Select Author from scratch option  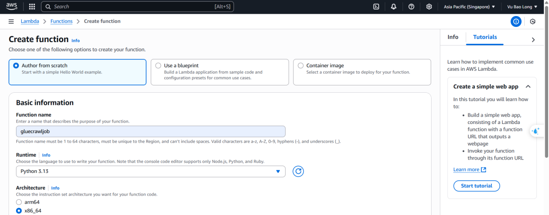[78, 72]
